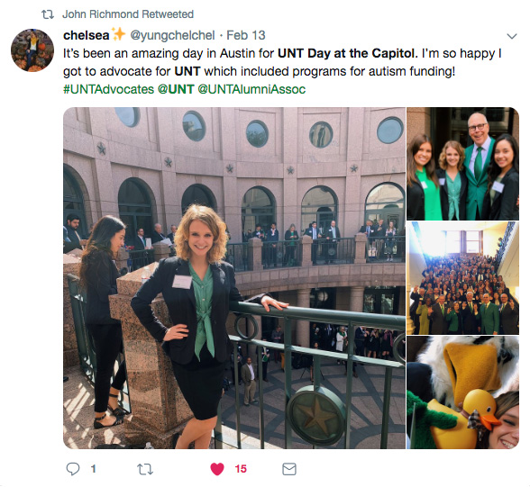Click the chelsea display name
Viewport: 530px width, 487px height.
pyautogui.click(x=87, y=35)
